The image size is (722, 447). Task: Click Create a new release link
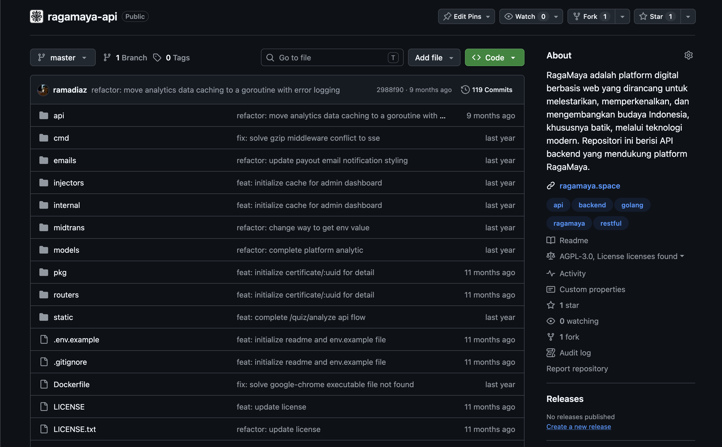point(578,427)
